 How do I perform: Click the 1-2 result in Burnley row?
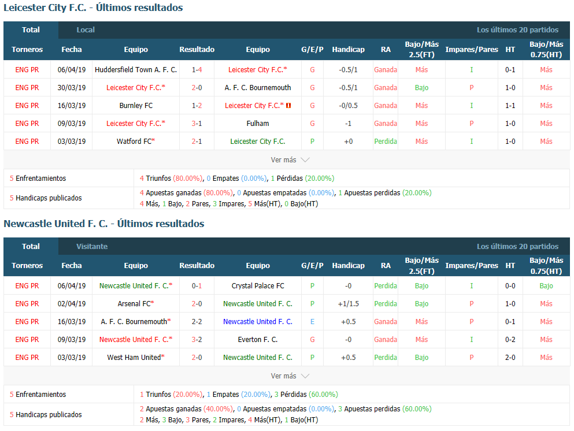coord(197,105)
